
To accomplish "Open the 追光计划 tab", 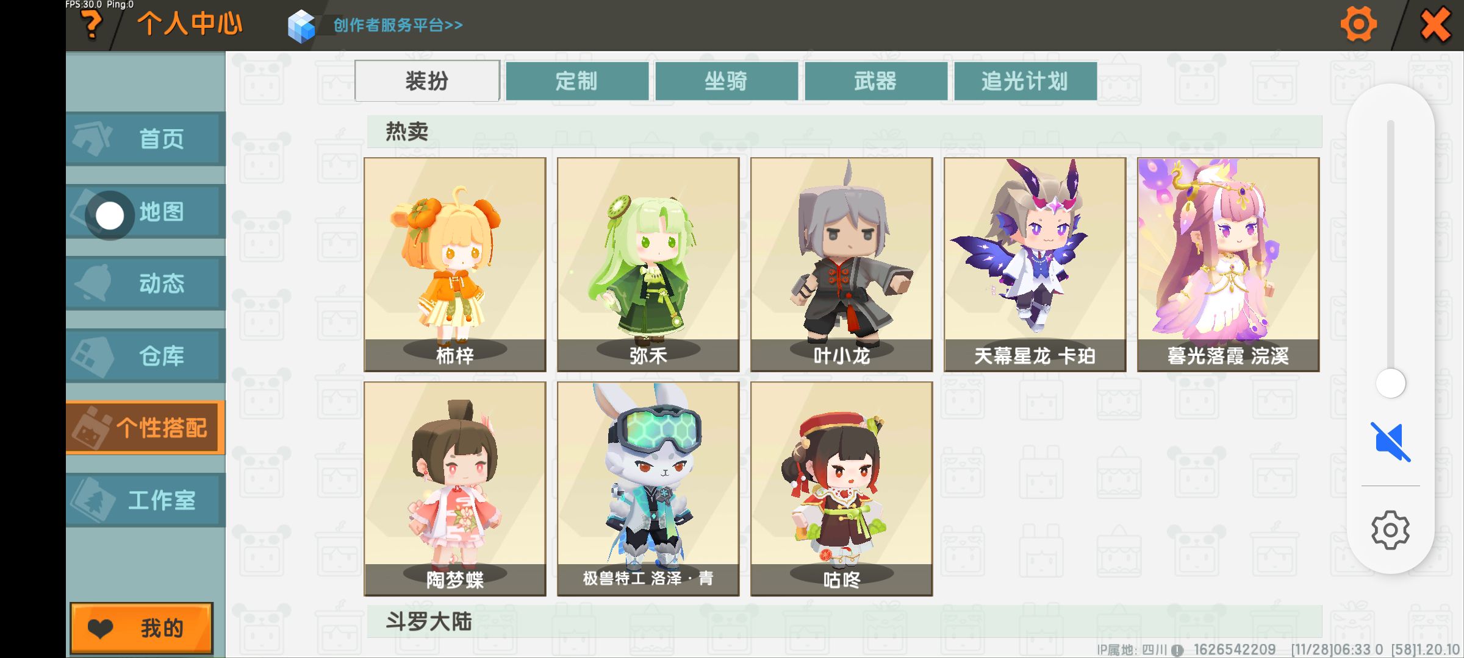I will (1025, 80).
